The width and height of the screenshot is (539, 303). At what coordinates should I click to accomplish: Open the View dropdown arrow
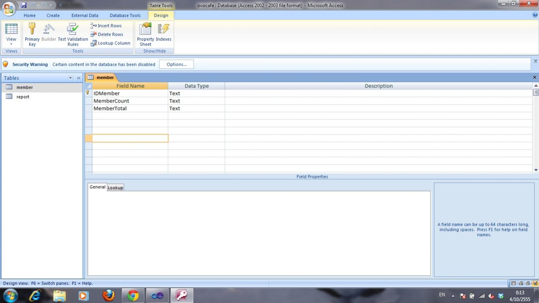11,44
